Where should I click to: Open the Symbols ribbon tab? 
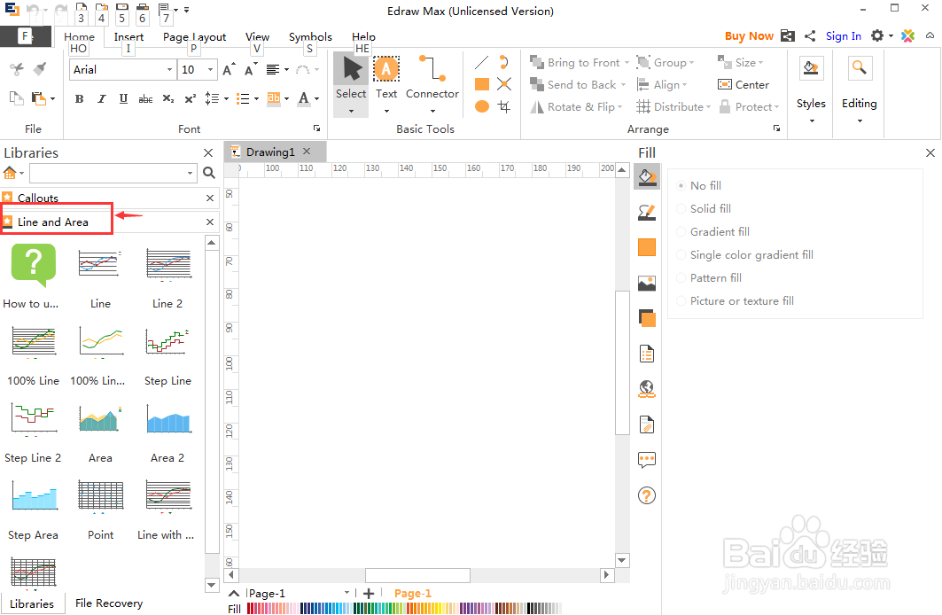[x=310, y=36]
